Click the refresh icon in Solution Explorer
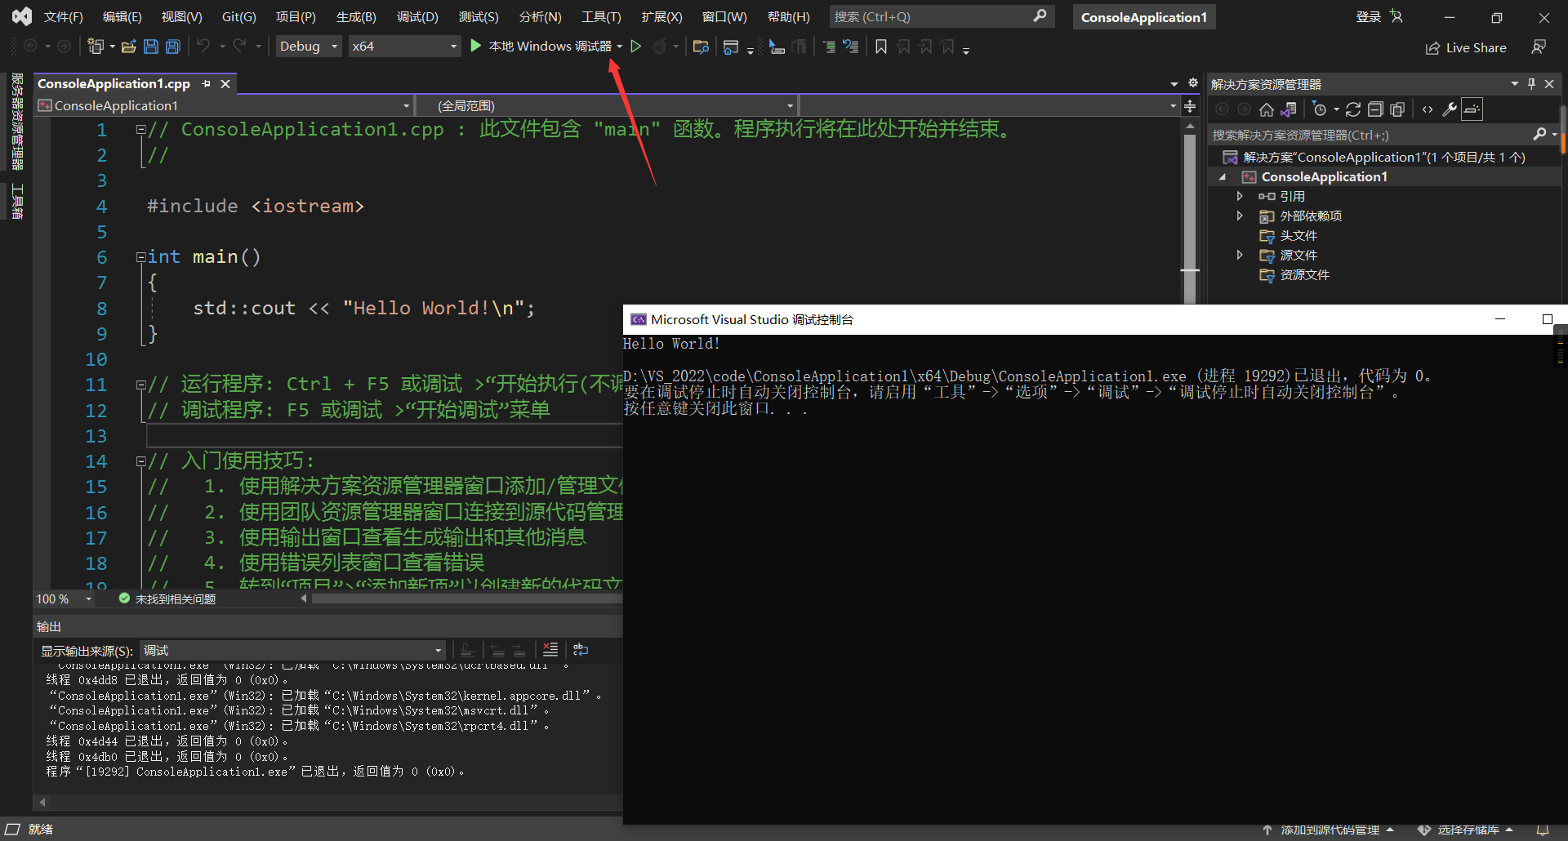Image resolution: width=1568 pixels, height=841 pixels. [x=1353, y=109]
